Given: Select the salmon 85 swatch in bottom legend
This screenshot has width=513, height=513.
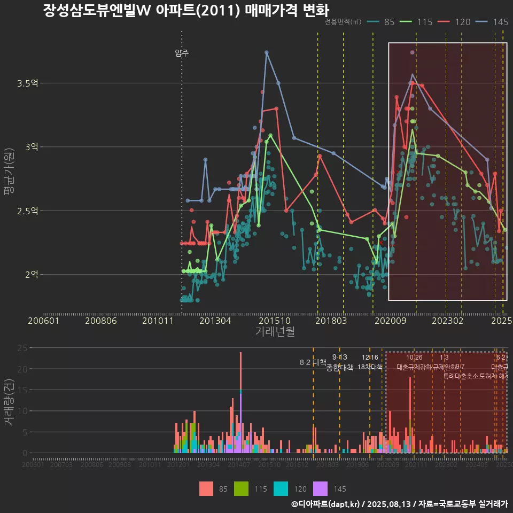Looking at the screenshot, I should point(206,489).
